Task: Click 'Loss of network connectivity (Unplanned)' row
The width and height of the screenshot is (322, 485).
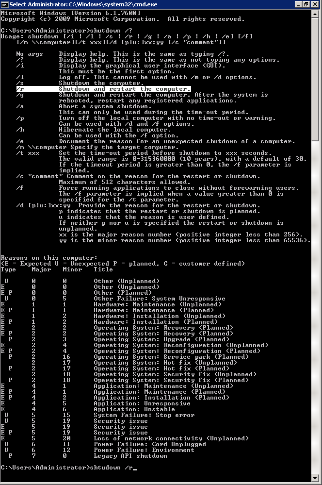Action: (125, 438)
